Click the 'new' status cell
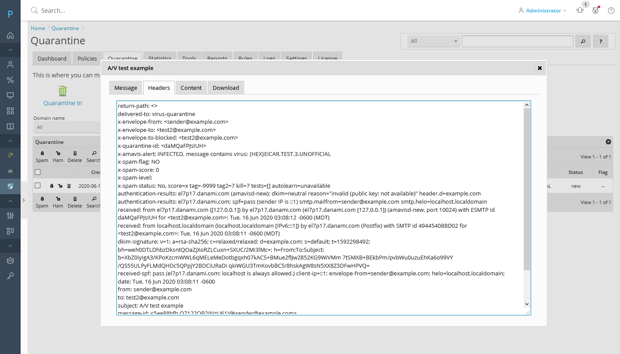The height and width of the screenshot is (354, 620). (576, 186)
